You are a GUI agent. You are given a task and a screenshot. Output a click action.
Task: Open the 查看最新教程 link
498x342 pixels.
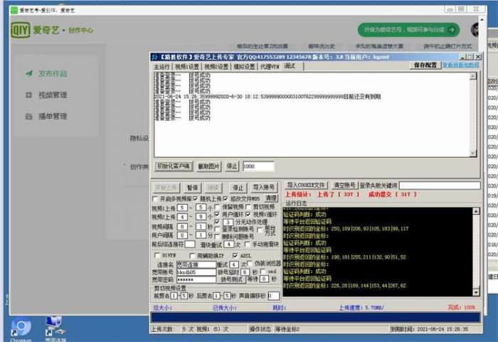click(x=461, y=65)
